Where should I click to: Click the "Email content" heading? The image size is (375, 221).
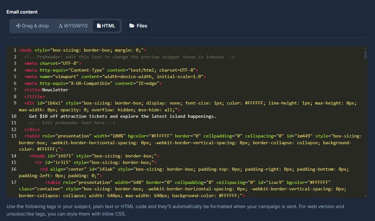pos(22,12)
